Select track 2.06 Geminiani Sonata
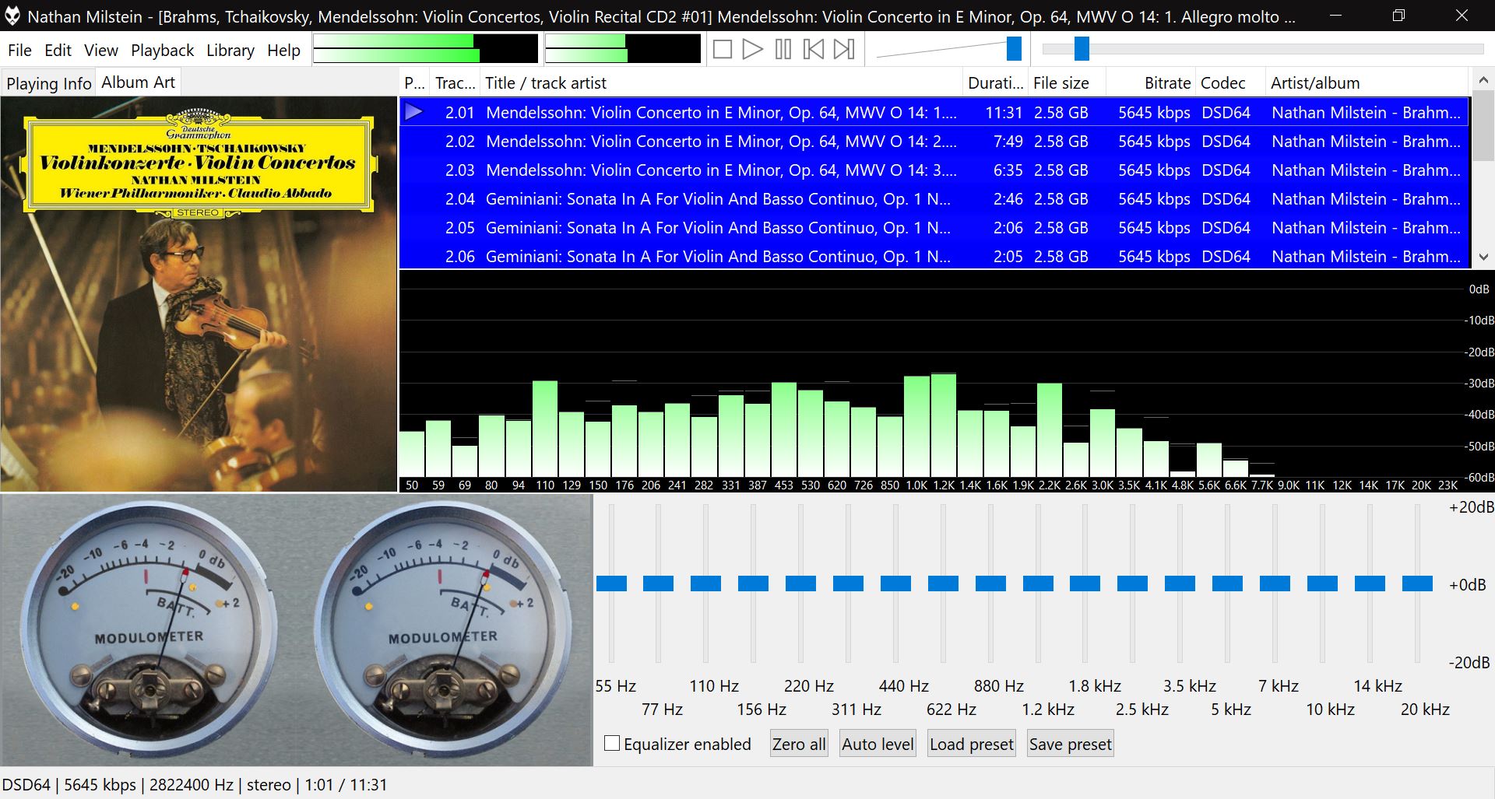Image resolution: width=1495 pixels, height=799 pixels. (934, 256)
